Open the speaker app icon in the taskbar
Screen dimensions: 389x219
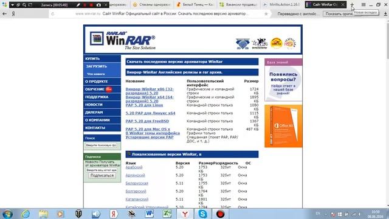pos(96,214)
